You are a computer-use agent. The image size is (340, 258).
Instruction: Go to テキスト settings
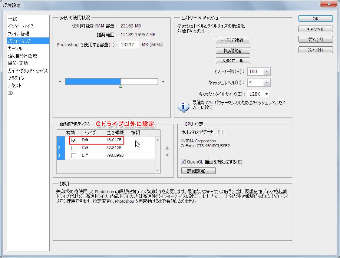pyautogui.click(x=15, y=85)
